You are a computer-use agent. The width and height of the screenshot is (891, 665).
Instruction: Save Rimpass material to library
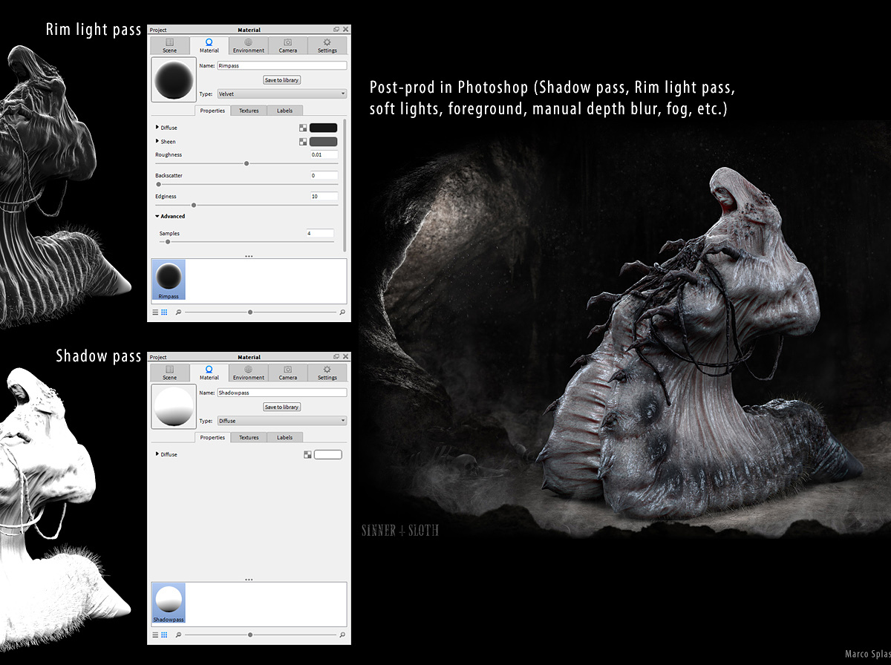point(281,80)
